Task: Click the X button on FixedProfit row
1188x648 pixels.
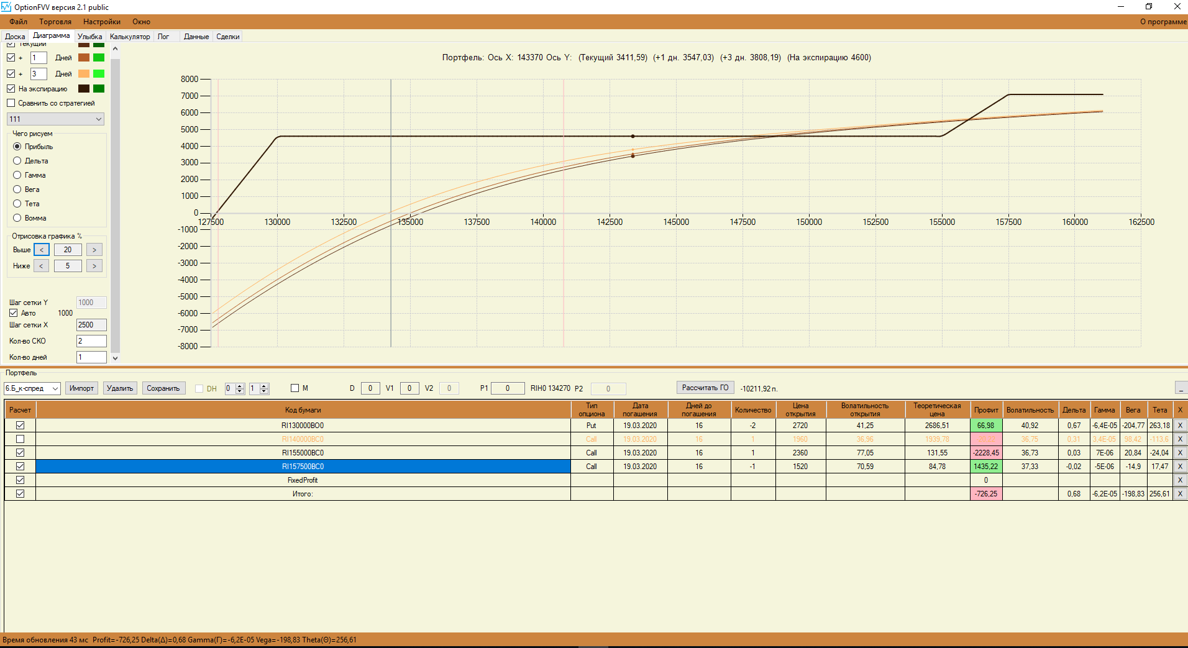Action: tap(1180, 480)
